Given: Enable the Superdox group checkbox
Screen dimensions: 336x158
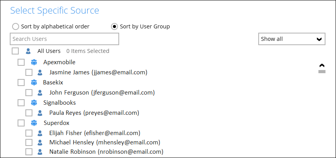Looking at the screenshot, I should pyautogui.click(x=21, y=123).
